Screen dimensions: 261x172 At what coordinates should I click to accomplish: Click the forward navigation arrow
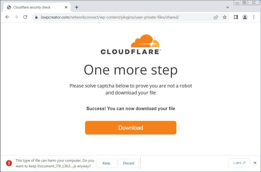coord(16,17)
